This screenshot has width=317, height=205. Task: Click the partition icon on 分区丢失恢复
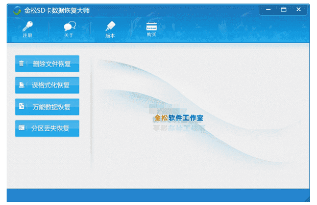tap(21, 128)
